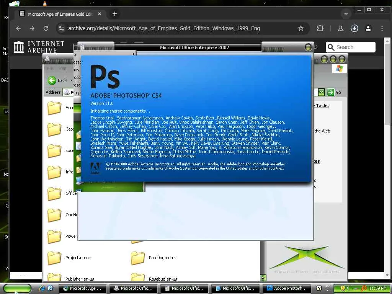Select the Microsoft Age of Empires Chrome tab
The height and width of the screenshot is (294, 392).
pyautogui.click(x=60, y=14)
